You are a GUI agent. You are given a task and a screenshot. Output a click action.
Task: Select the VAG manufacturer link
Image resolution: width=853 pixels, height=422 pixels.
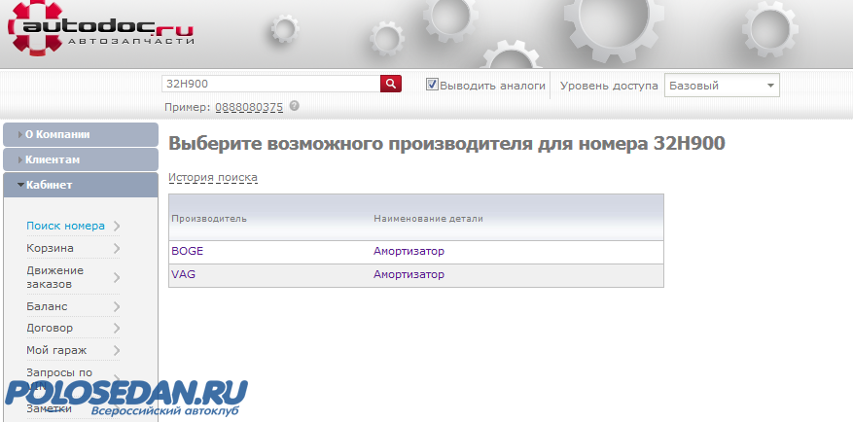click(x=183, y=274)
